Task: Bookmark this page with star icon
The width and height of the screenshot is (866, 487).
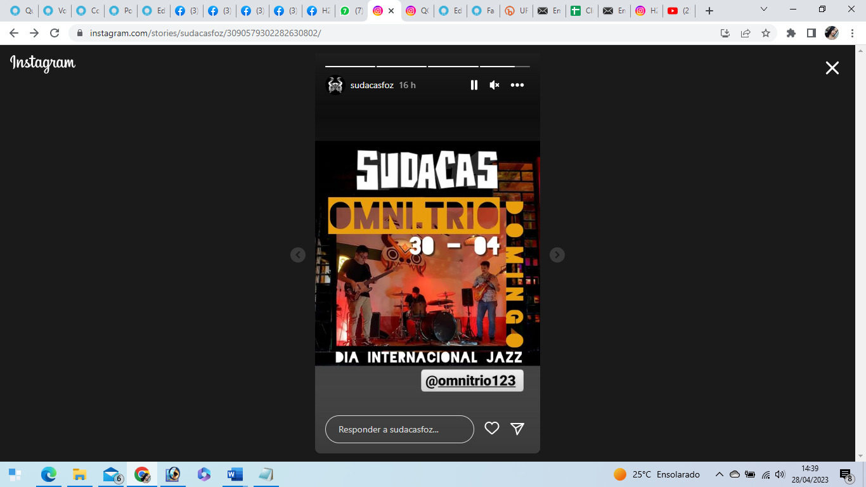Action: (x=766, y=33)
